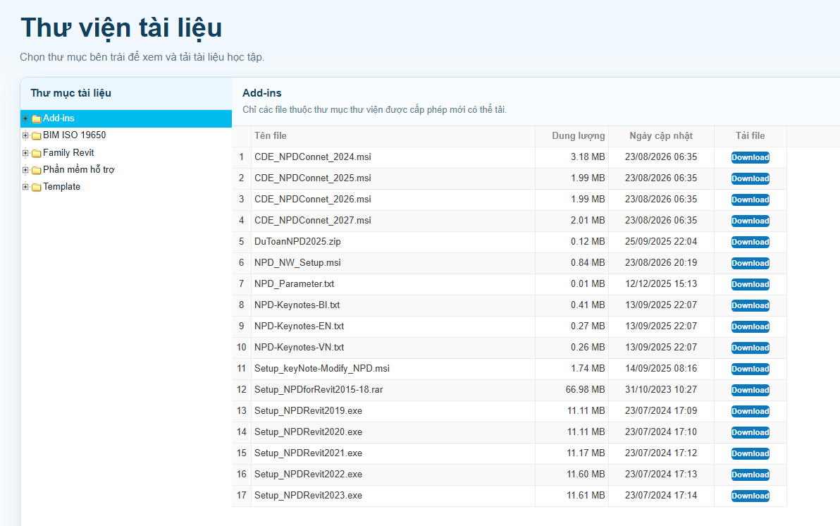Image resolution: width=840 pixels, height=526 pixels.
Task: Click the Thư mục tài liệu panel heading
Action: point(70,93)
